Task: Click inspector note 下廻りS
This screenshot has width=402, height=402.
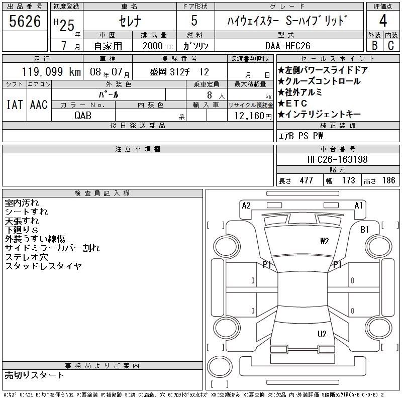Action: [22, 230]
